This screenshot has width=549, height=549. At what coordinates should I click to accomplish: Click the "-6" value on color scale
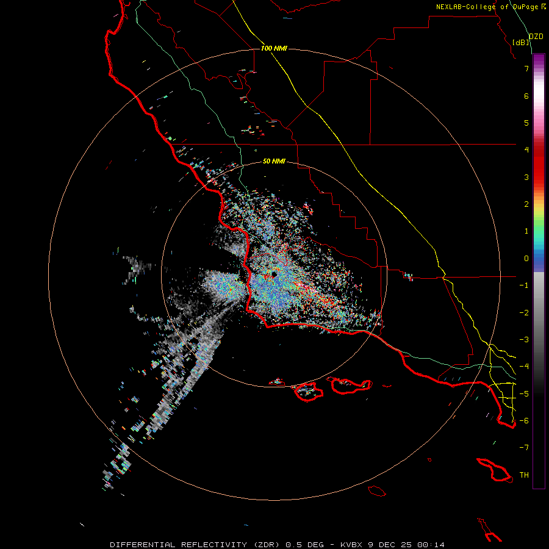[x=524, y=420]
